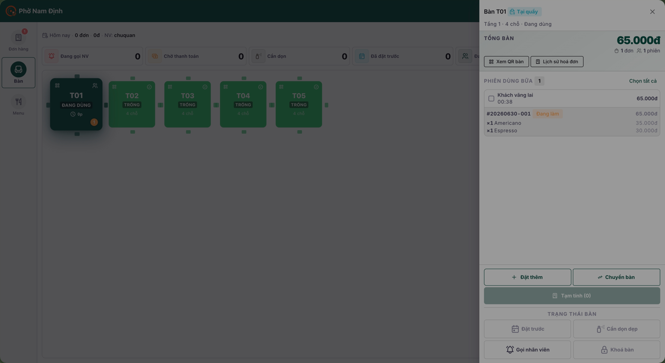Set table status to Đặt trước

[x=527, y=329]
